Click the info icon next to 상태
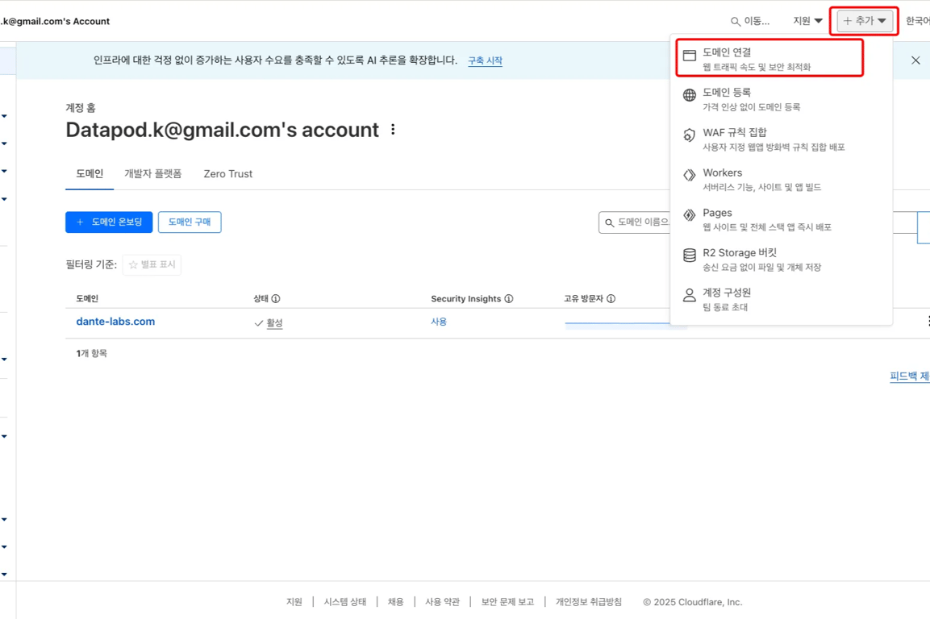 [x=276, y=299]
